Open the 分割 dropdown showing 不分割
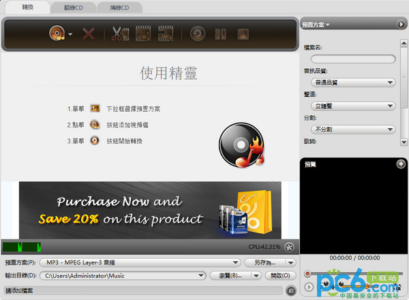The image size is (409, 300). click(353, 129)
